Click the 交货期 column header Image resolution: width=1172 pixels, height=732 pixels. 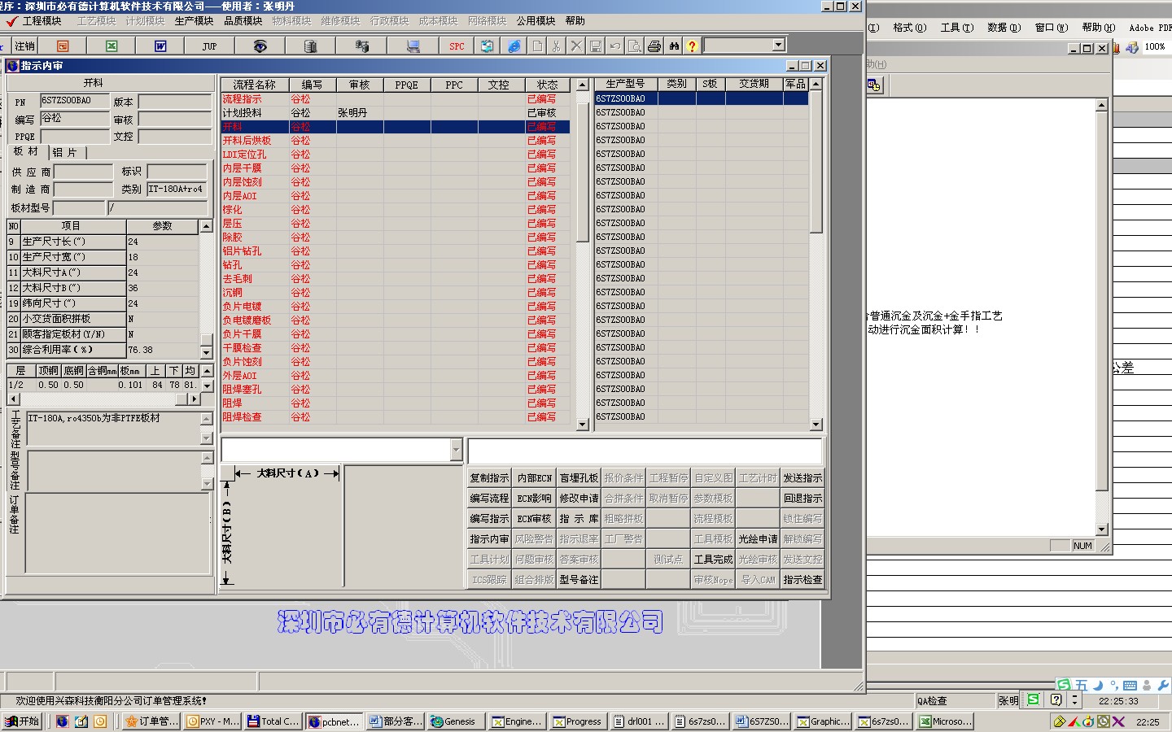pyautogui.click(x=754, y=84)
